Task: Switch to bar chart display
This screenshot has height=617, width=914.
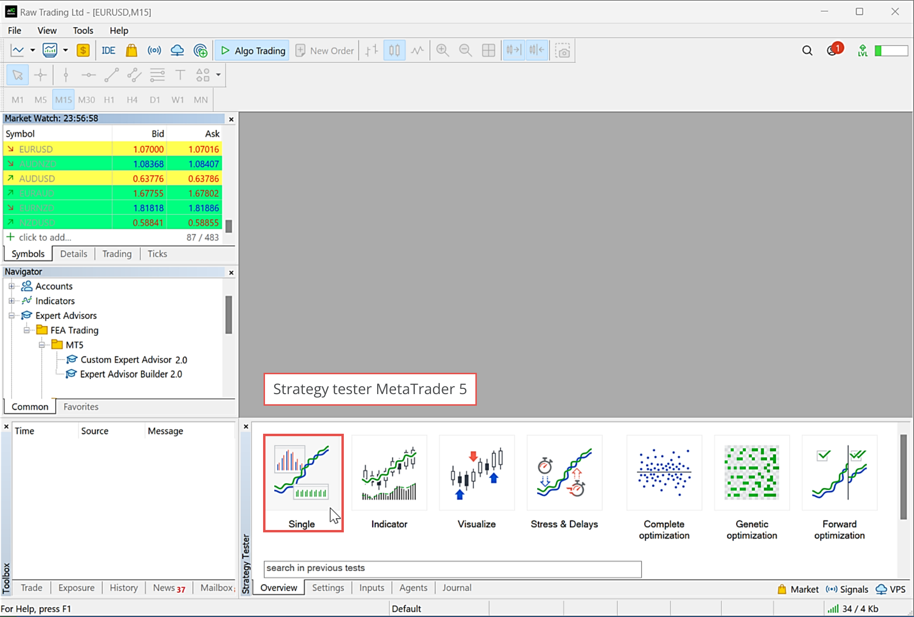Action: tap(371, 50)
